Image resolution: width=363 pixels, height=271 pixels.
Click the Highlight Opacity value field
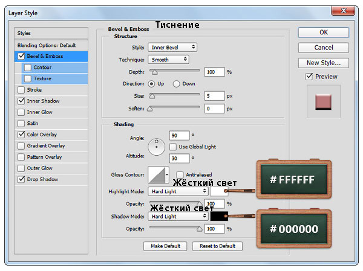[x=214, y=203]
